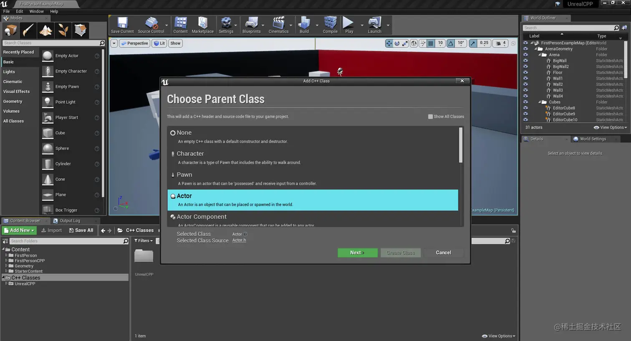Screen dimensions: 631x341
Task: Click the Perspective viewport button
Action: [135, 43]
